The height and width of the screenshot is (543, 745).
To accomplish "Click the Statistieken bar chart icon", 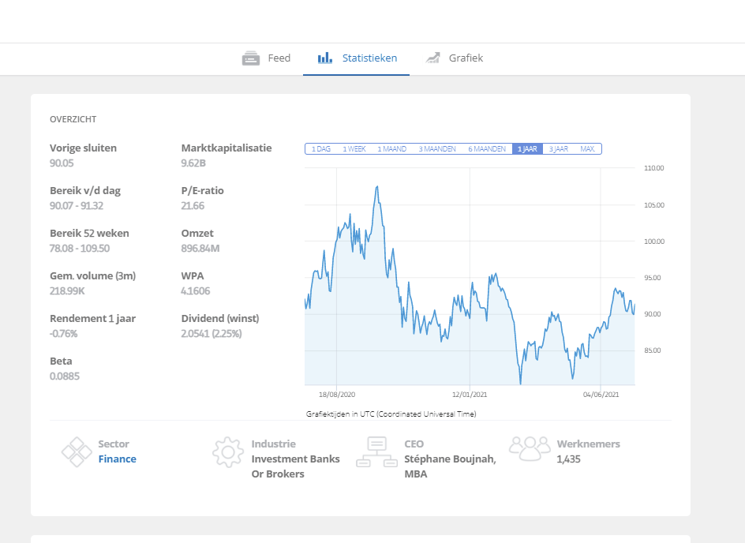I will click(x=325, y=58).
